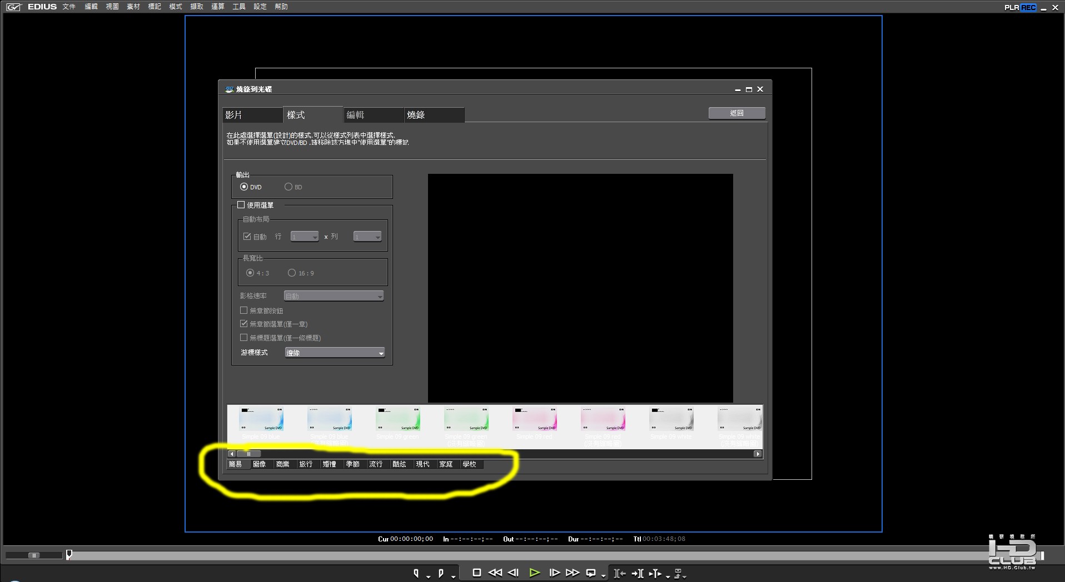Click the export/add clip to bin icon

pos(678,573)
